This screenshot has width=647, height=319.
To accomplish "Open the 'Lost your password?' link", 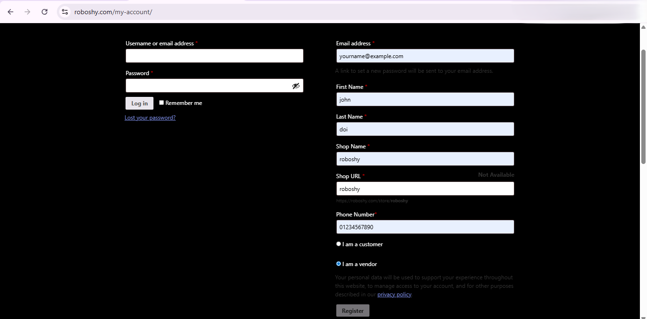I will click(x=150, y=118).
